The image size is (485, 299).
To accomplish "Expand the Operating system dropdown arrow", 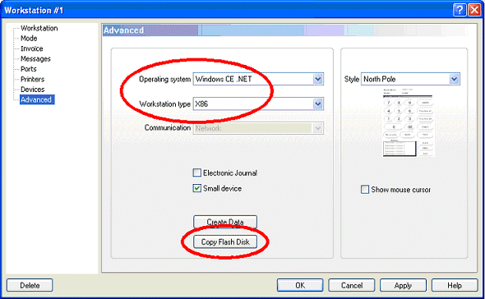I will click(x=317, y=79).
